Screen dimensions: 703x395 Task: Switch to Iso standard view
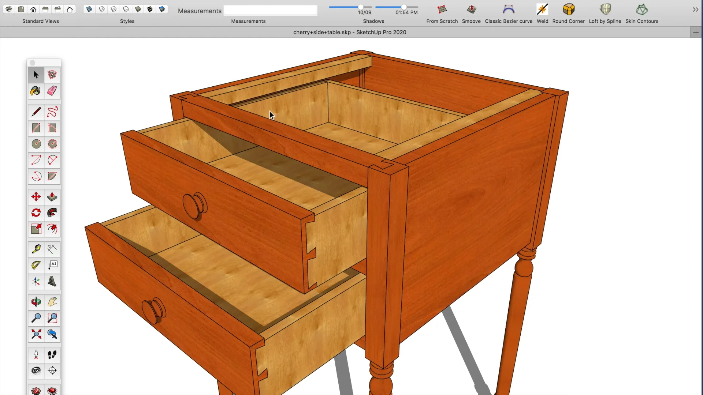click(9, 9)
